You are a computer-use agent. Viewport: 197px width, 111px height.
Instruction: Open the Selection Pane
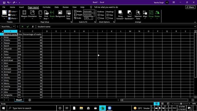pyautogui.click(x=138, y=15)
